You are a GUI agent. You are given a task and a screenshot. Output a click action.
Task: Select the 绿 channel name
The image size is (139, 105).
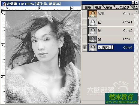(99, 31)
